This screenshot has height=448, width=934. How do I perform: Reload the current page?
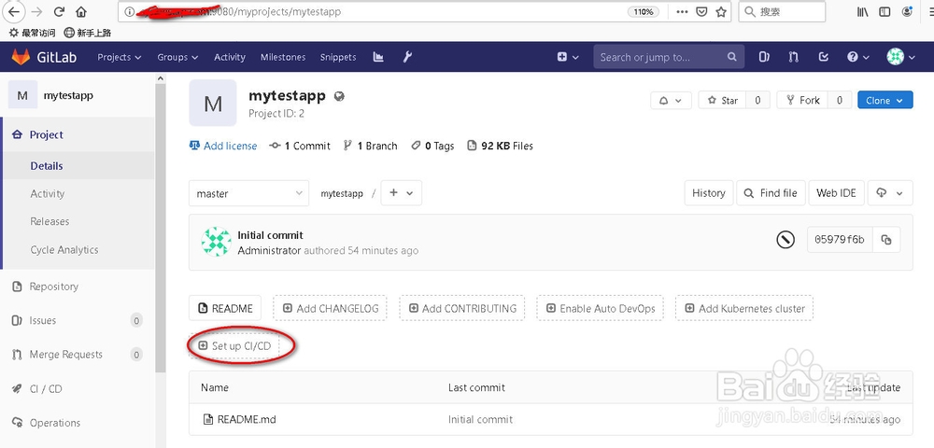point(59,11)
